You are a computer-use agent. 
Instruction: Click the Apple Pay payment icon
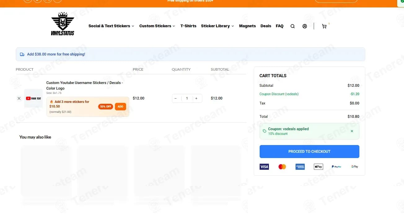pos(318,167)
